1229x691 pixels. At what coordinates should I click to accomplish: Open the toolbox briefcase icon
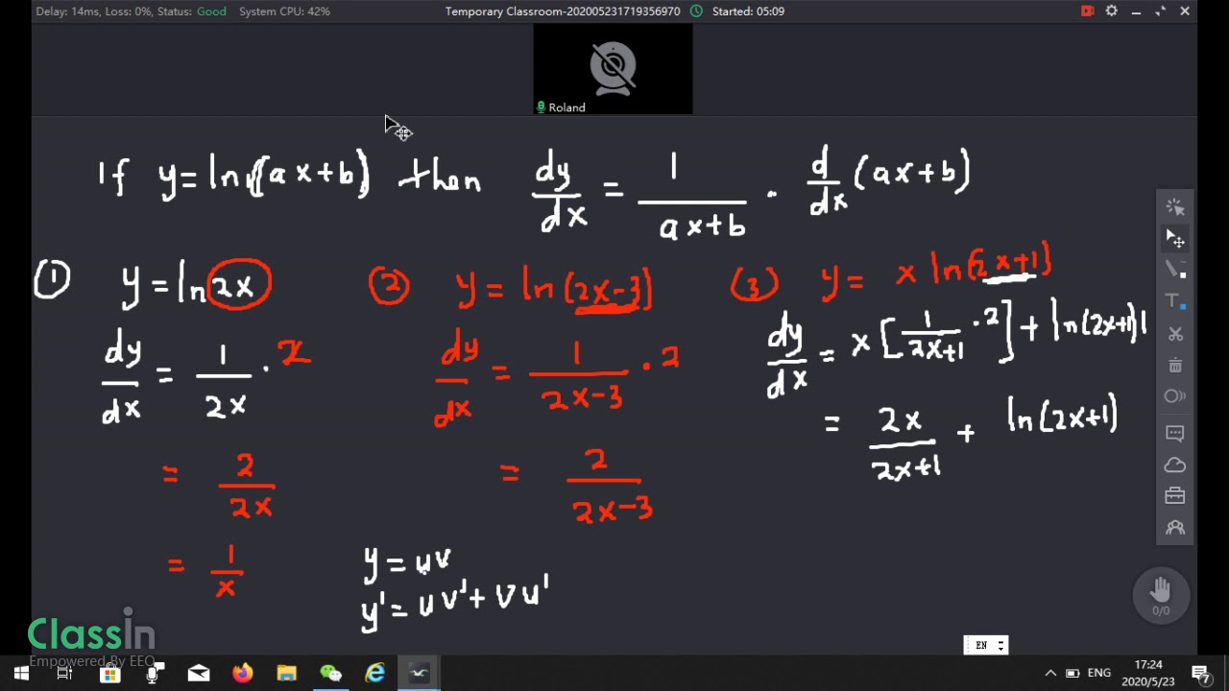point(1175,496)
